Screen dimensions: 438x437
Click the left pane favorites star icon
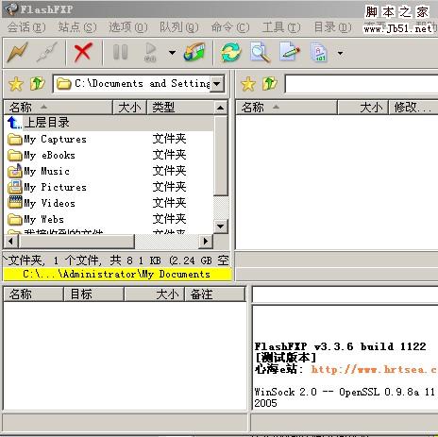coord(16,84)
